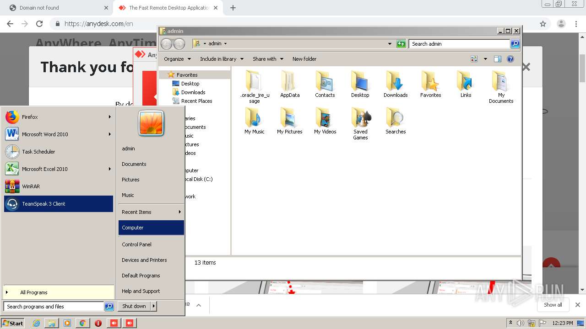586x329 pixels.
Task: Click the Chrome address bar URL
Action: pos(98,24)
